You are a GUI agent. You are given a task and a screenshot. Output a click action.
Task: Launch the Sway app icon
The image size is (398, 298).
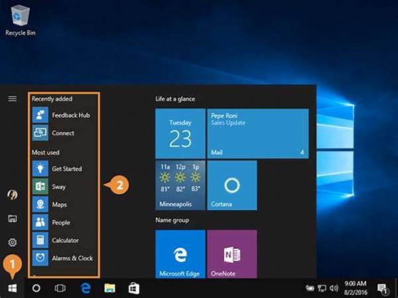pos(40,186)
